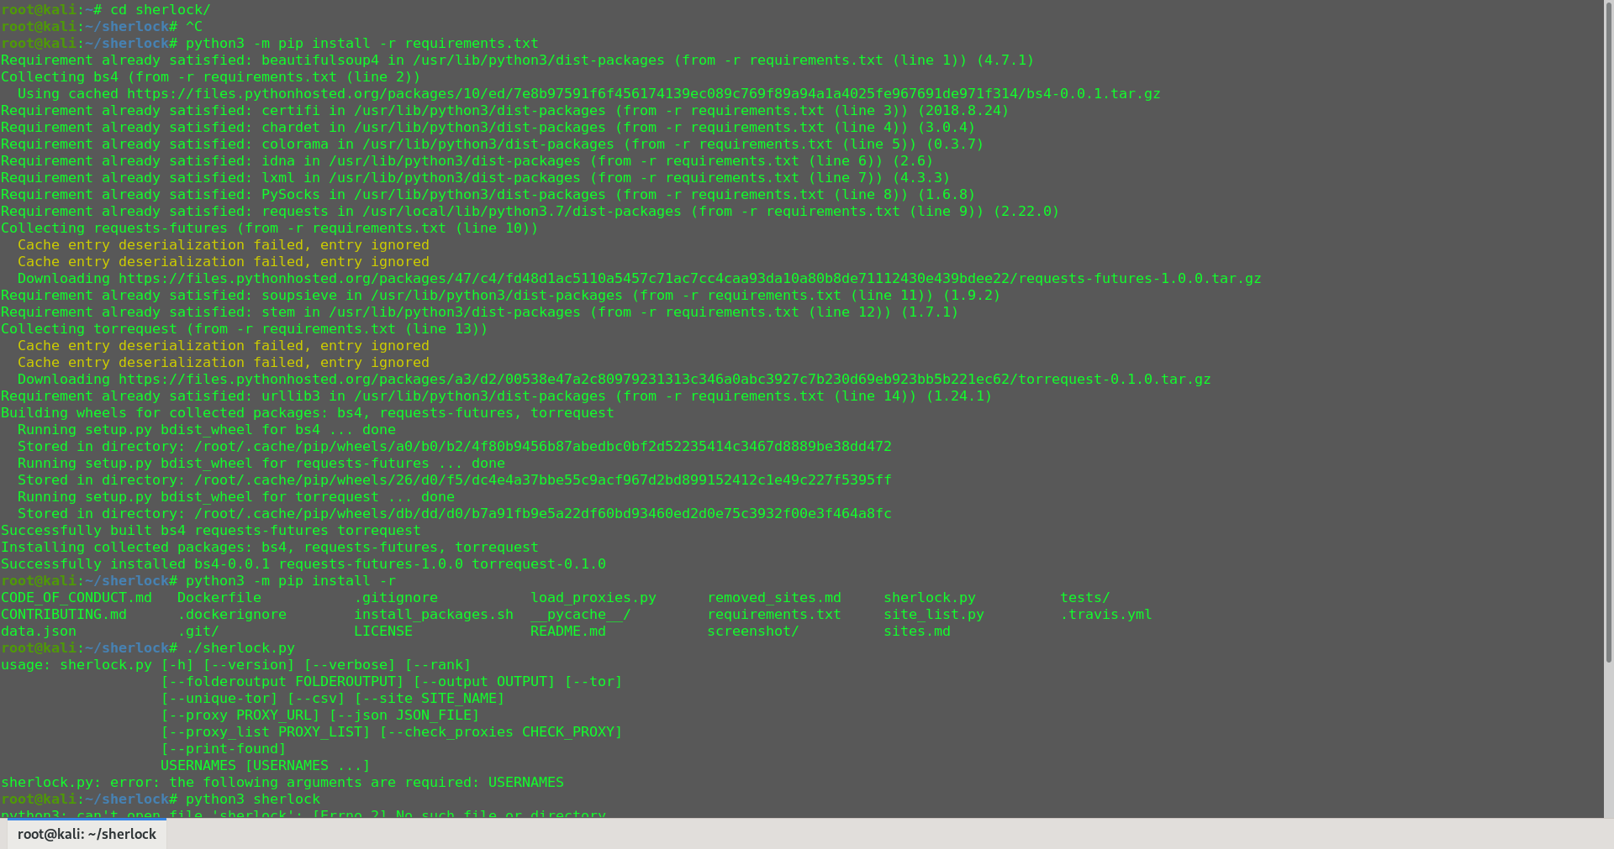
Task: Click the bs4-0.0.1.tar.gz download URL
Action: [644, 94]
